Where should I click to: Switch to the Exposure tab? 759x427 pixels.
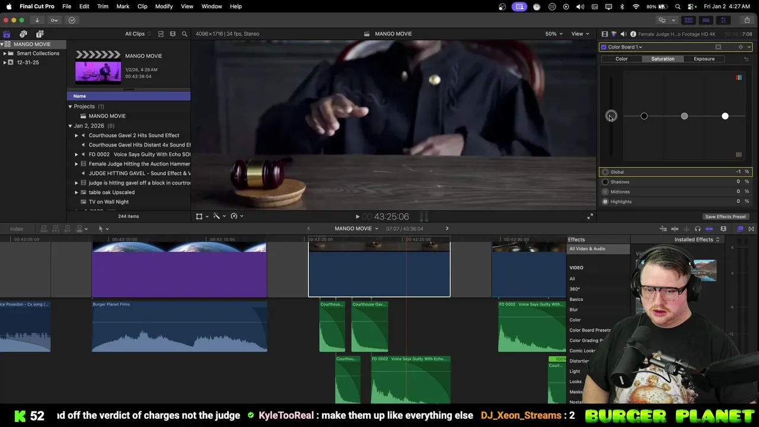(x=704, y=59)
